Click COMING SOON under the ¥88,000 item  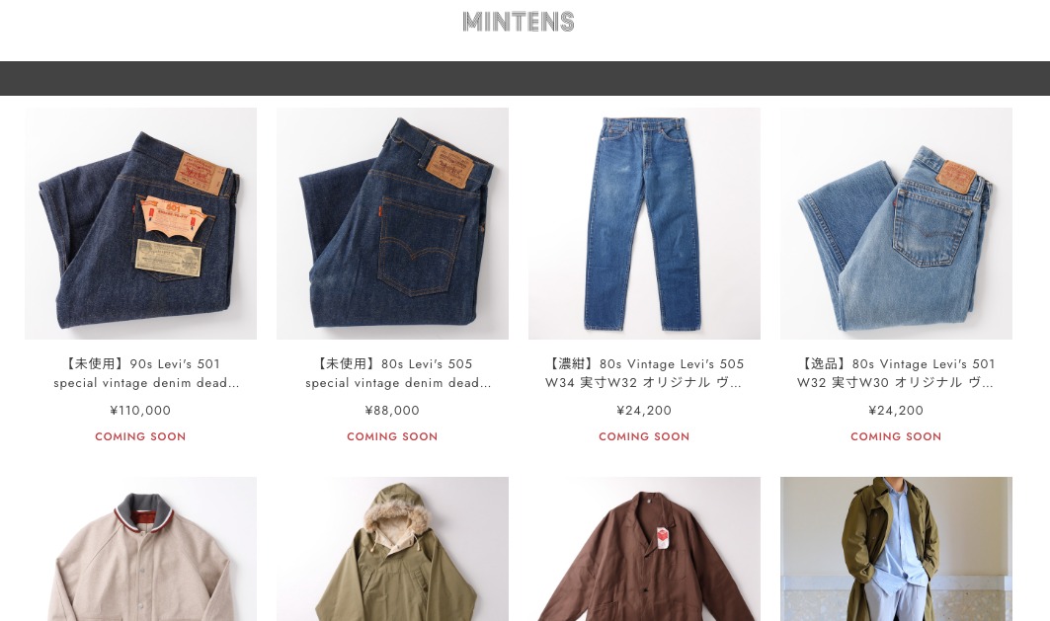tap(392, 436)
